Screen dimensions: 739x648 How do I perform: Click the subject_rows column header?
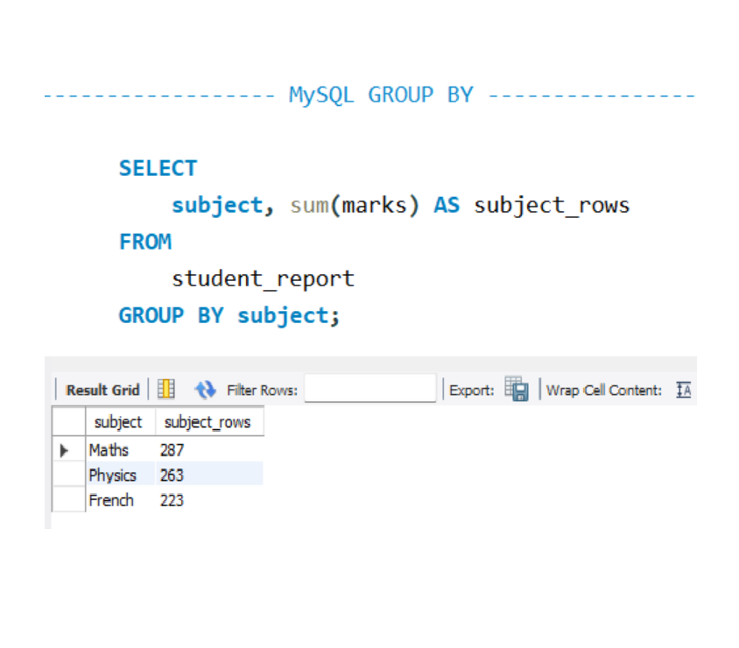pyautogui.click(x=208, y=422)
